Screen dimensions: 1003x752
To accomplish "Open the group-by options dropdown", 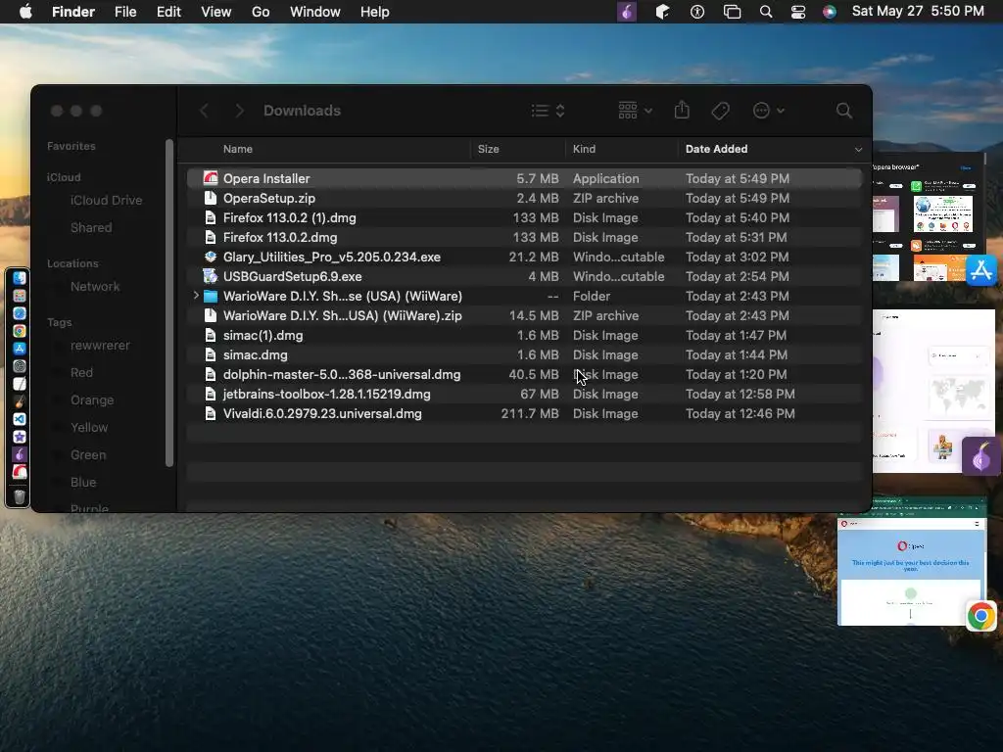I will tap(635, 111).
